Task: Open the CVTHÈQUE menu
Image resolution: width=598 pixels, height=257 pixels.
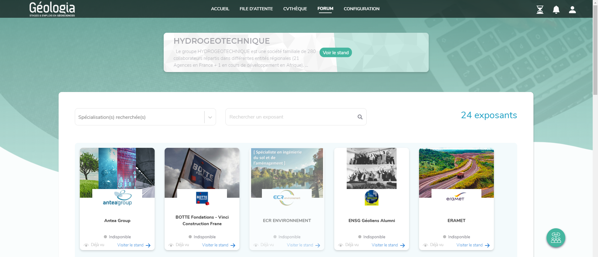Action: [295, 9]
